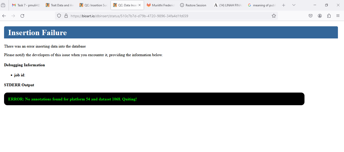This screenshot has height=152, width=344.
Task: Click the Firefox View icon
Action: (x=3, y=5)
